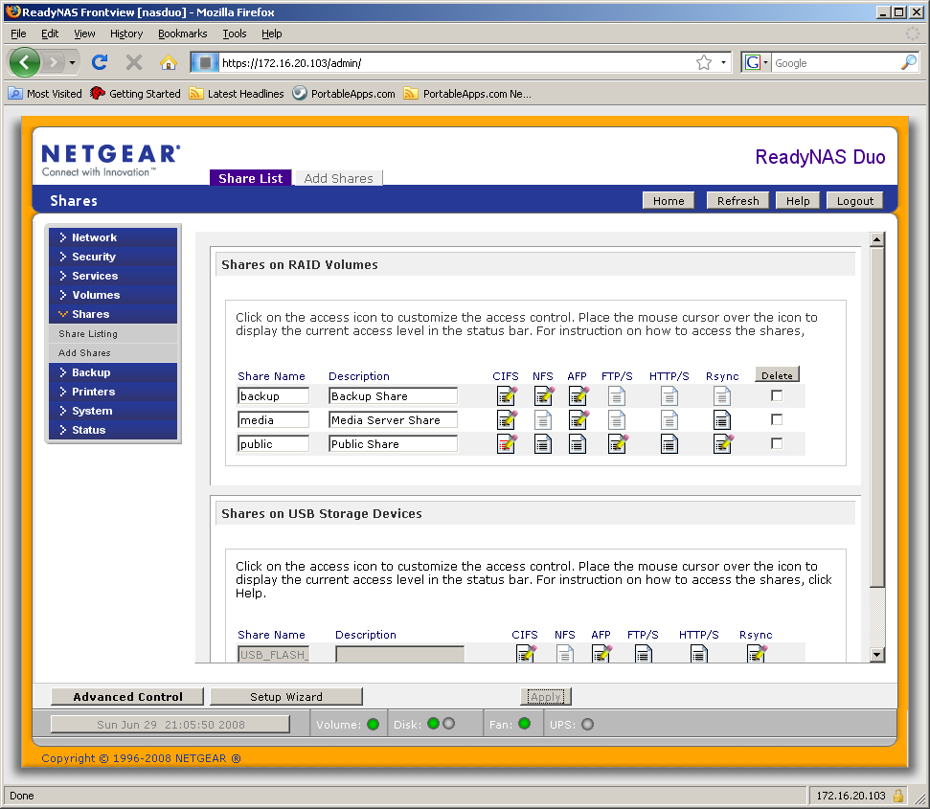
Task: Open HTTP/S access icon for media share
Action: tap(669, 420)
